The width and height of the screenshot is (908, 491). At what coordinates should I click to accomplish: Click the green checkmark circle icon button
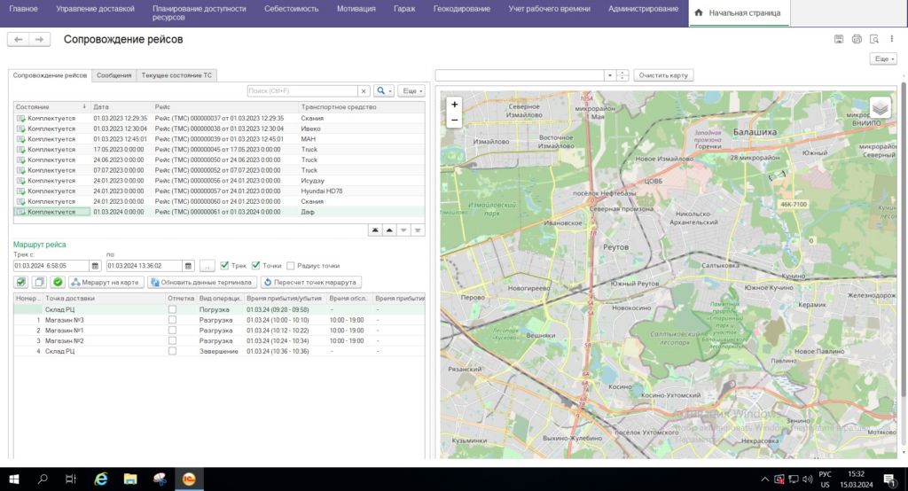[58, 283]
